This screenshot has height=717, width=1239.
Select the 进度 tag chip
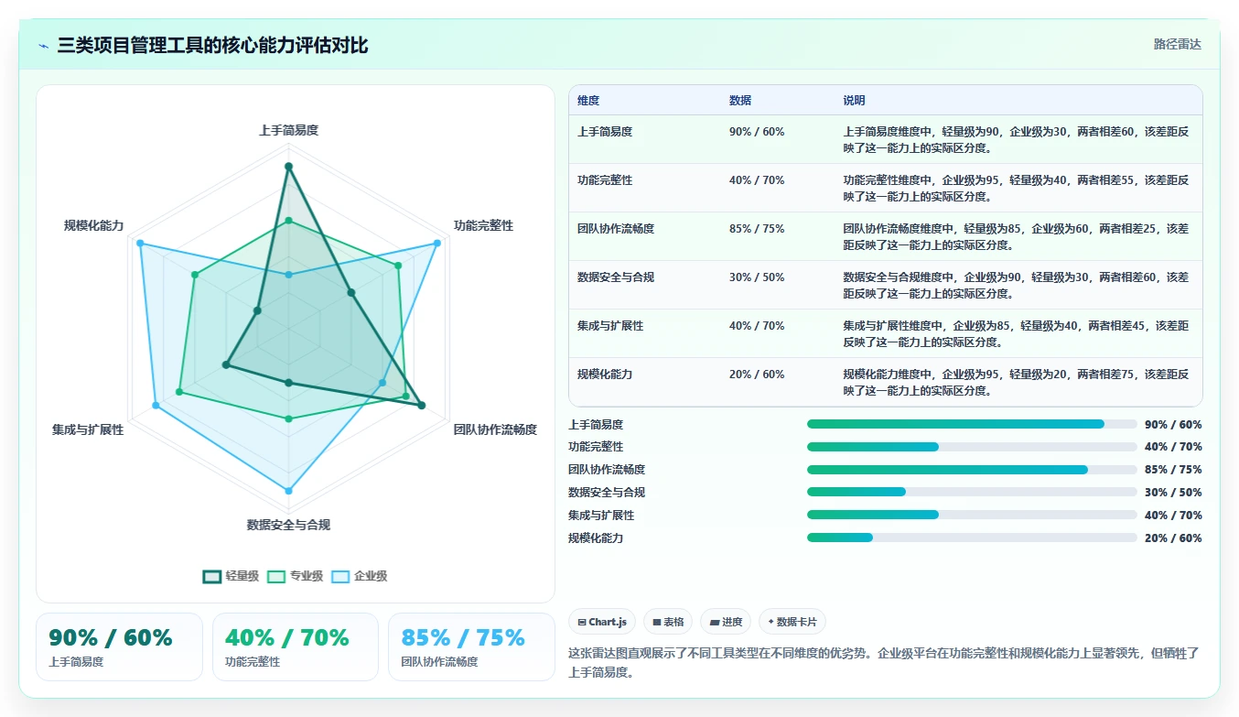pos(726,622)
